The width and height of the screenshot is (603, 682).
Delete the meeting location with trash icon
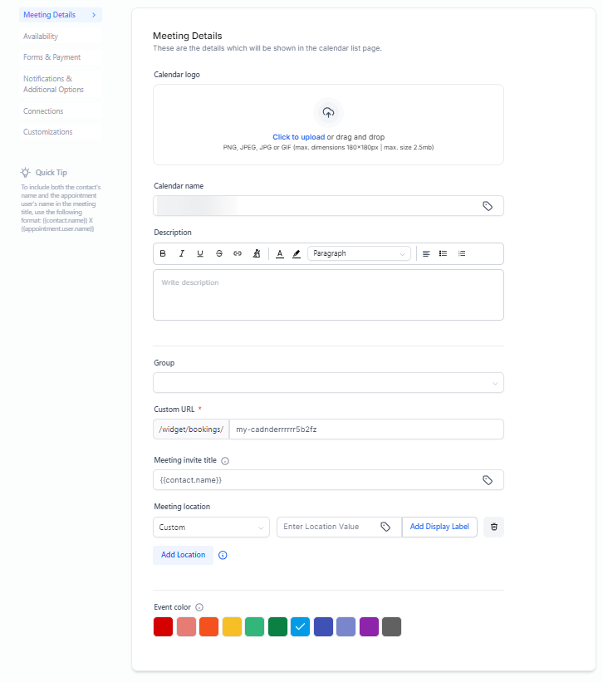(493, 527)
